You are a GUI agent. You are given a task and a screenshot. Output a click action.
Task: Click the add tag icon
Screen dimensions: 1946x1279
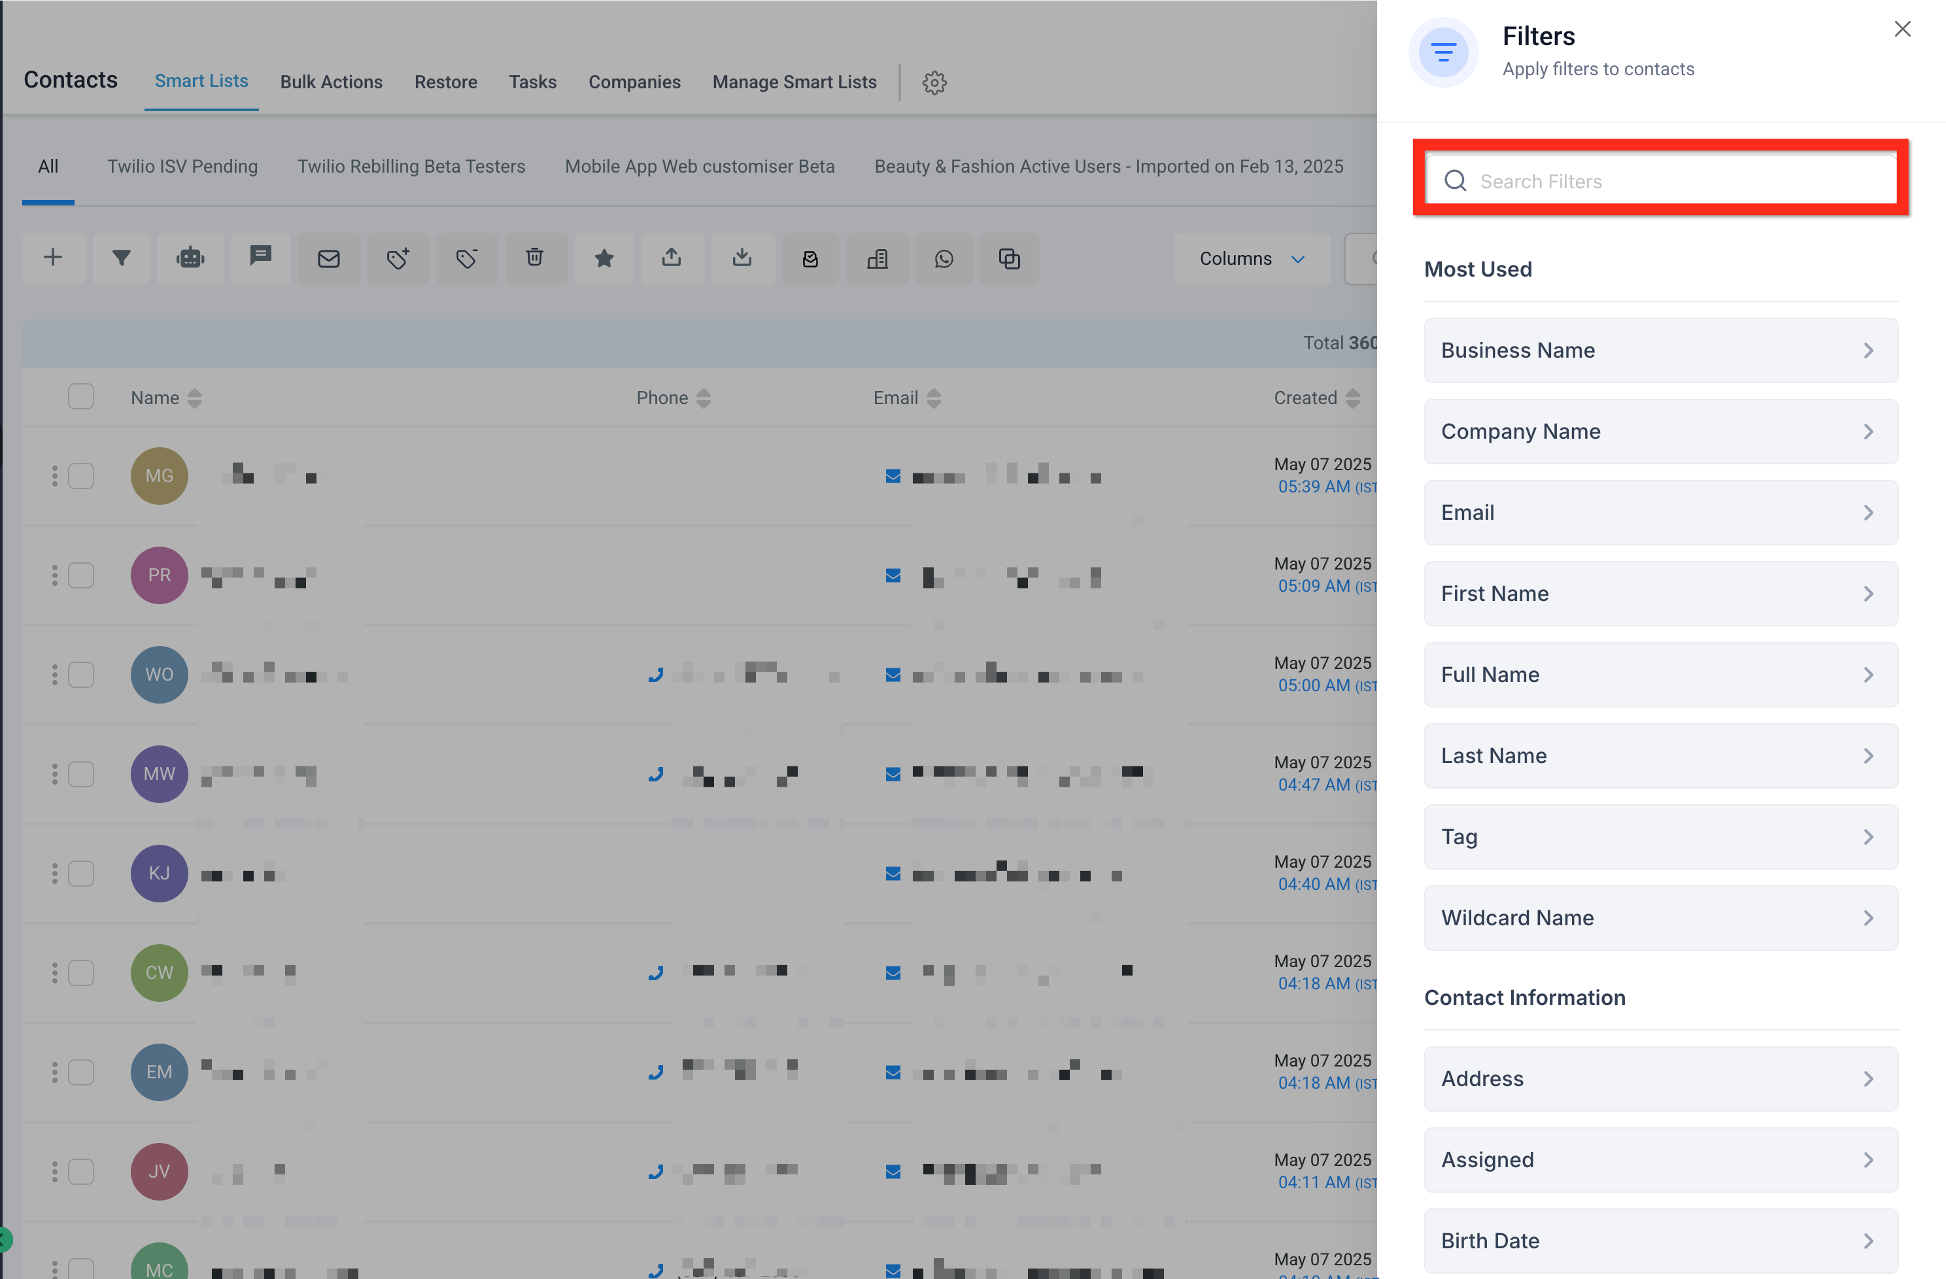398,258
